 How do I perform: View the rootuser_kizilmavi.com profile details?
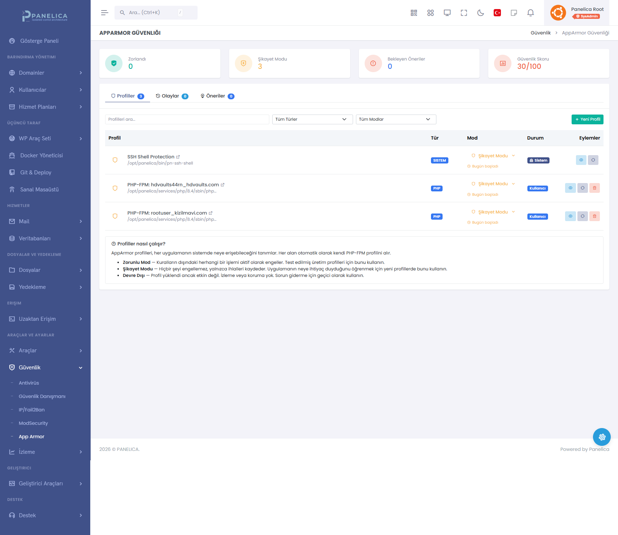570,216
